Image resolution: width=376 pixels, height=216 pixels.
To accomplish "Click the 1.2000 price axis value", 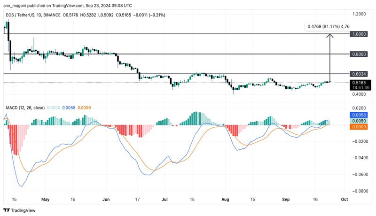I will pyautogui.click(x=359, y=14).
